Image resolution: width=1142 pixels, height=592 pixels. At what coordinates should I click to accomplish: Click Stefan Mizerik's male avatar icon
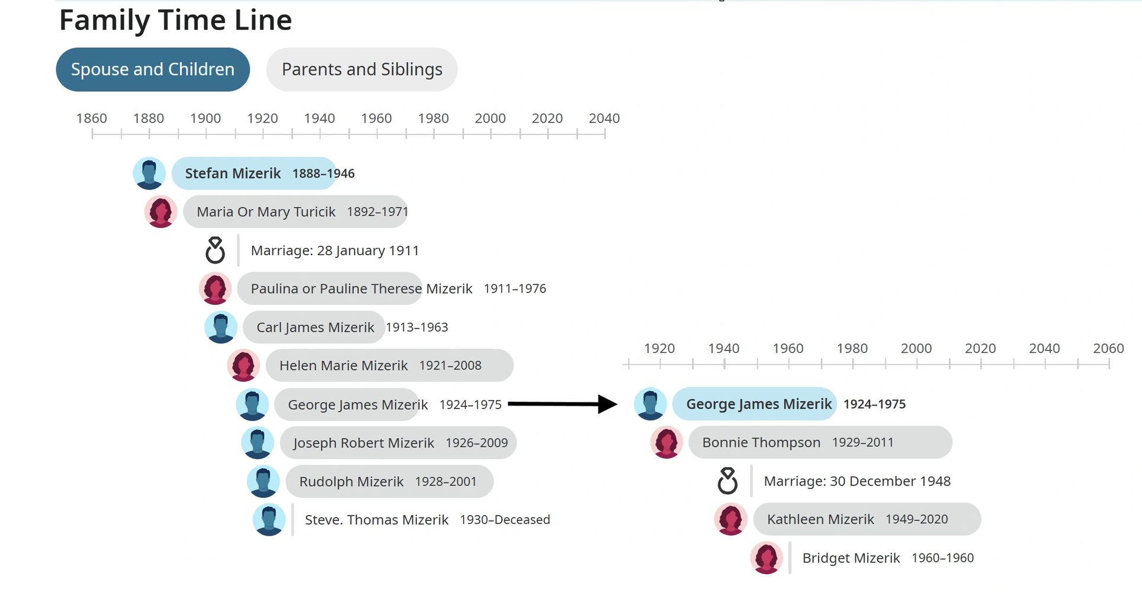149,173
